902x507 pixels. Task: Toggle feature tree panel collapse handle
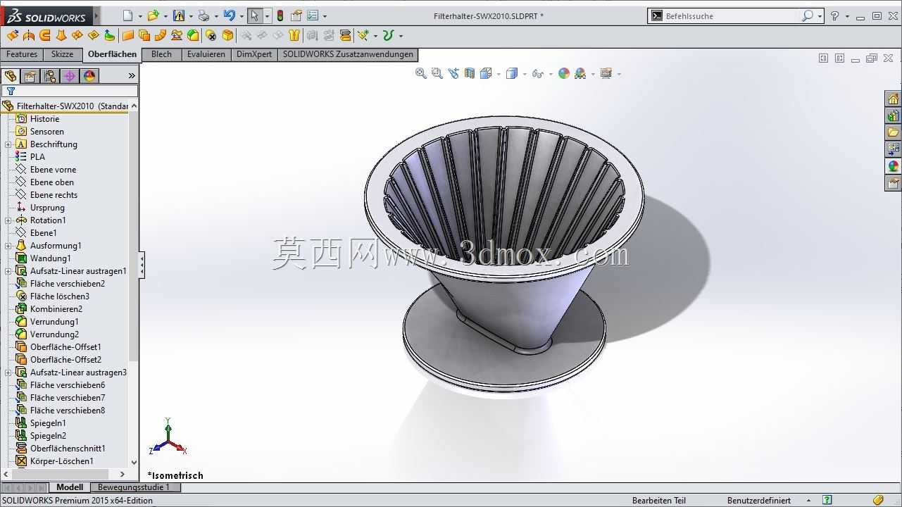pos(142,265)
